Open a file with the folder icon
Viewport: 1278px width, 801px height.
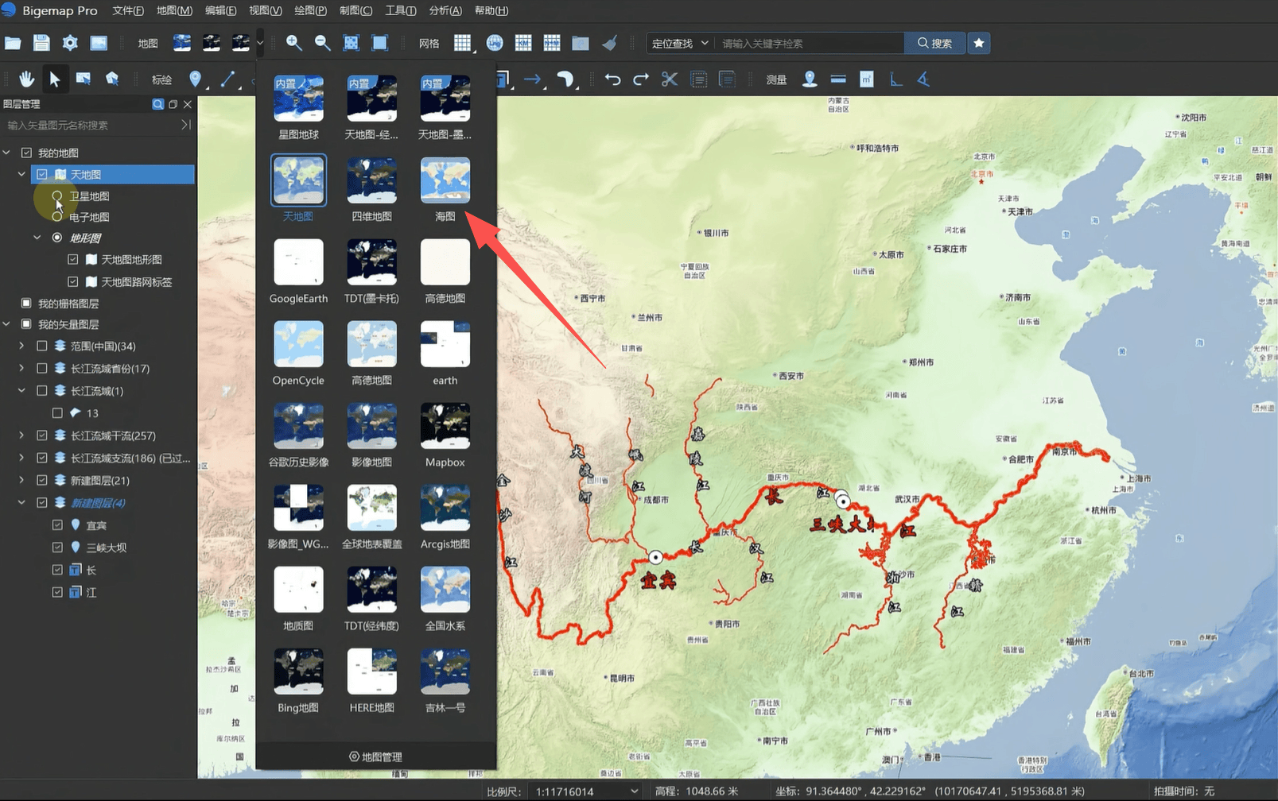[x=13, y=43]
